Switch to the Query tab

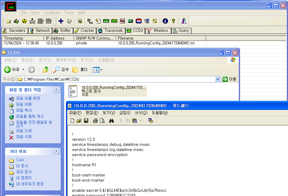181,31
